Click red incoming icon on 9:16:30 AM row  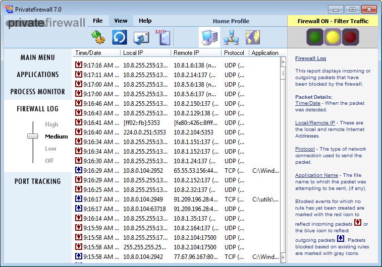tap(78, 160)
